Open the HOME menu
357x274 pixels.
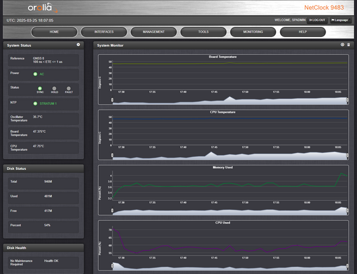(x=54, y=32)
